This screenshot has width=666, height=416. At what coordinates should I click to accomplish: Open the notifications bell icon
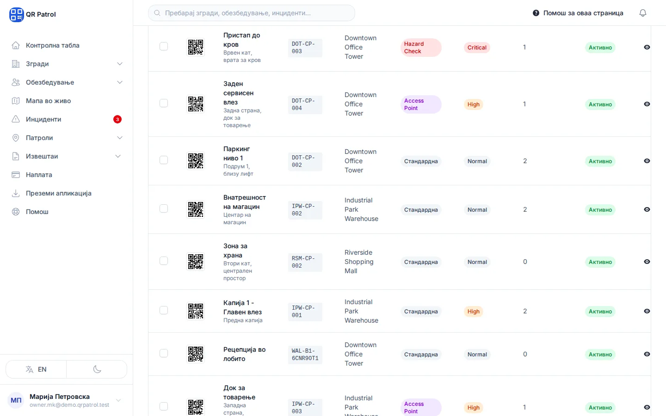click(643, 13)
